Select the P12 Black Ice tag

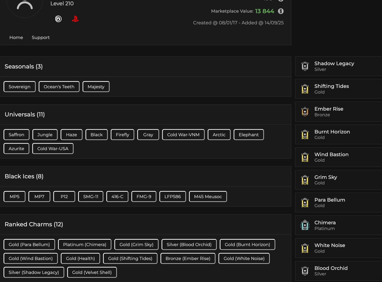tap(64, 197)
